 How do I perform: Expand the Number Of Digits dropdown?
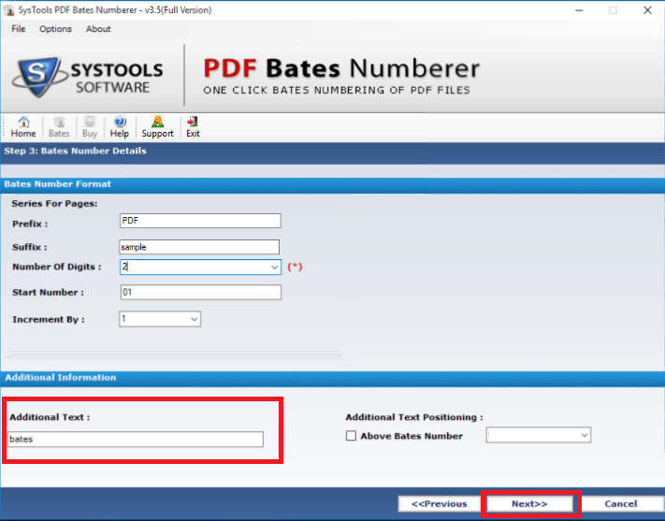274,268
